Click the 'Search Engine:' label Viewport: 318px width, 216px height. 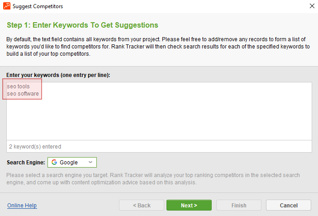[x=26, y=163]
